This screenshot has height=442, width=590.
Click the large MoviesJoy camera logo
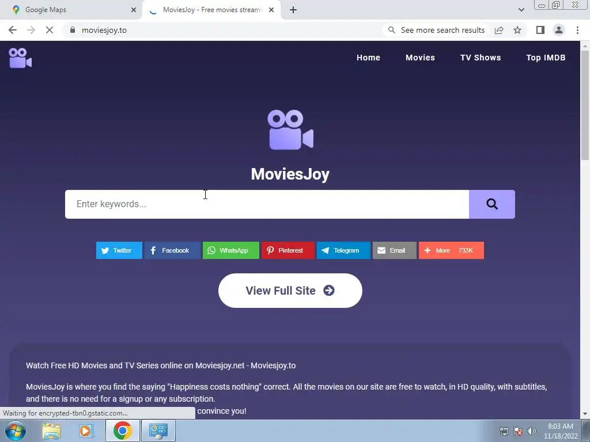click(290, 129)
